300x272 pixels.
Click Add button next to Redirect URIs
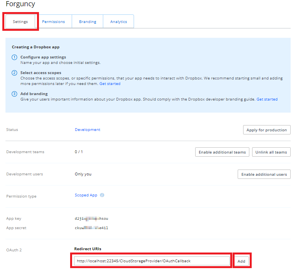[x=242, y=261]
